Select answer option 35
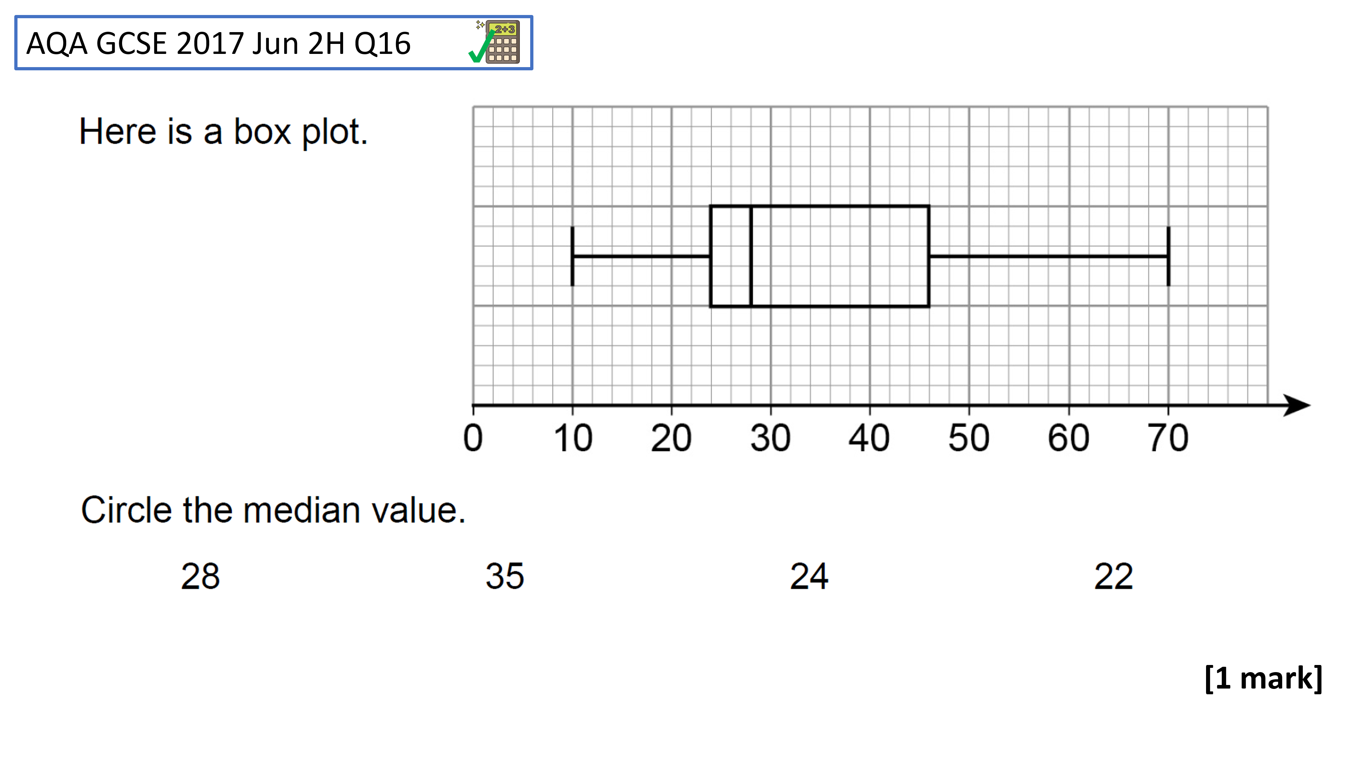Viewport: 1371px width, 771px height. coord(504,576)
